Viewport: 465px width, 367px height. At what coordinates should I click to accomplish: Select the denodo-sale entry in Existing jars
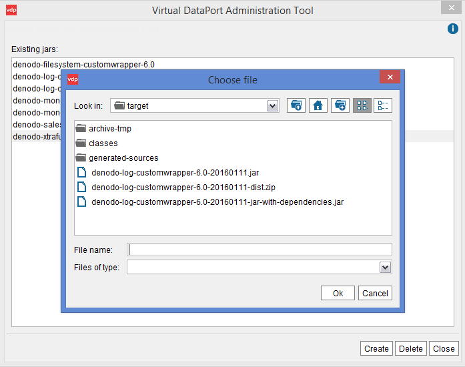[x=37, y=125]
